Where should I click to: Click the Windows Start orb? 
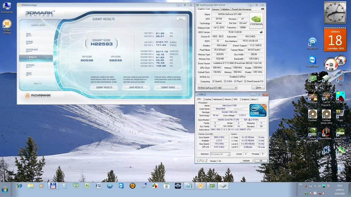5,189
